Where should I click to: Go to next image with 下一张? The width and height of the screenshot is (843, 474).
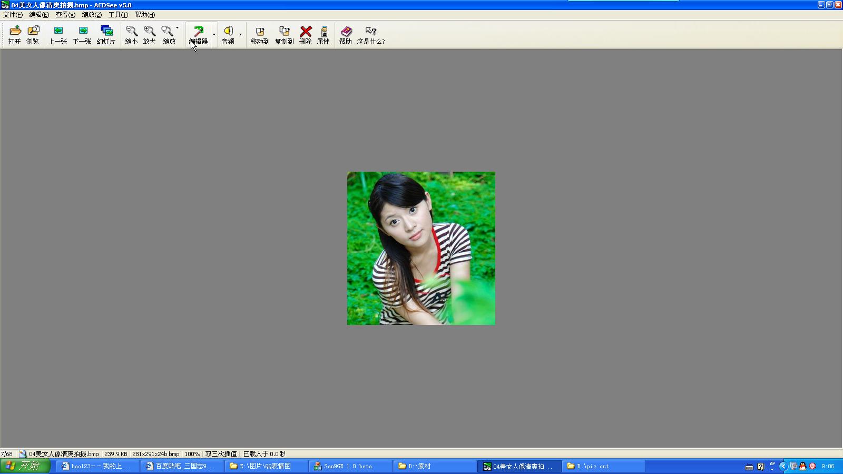[82, 35]
